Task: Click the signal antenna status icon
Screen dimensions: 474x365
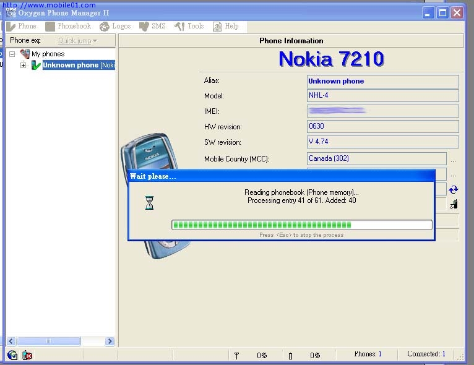Action: pos(237,356)
